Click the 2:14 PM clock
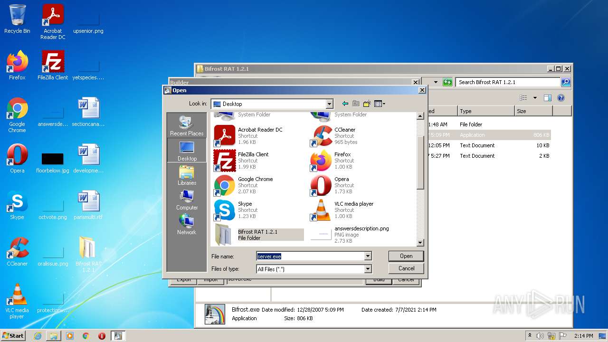This screenshot has height=342, width=608. coord(583,335)
